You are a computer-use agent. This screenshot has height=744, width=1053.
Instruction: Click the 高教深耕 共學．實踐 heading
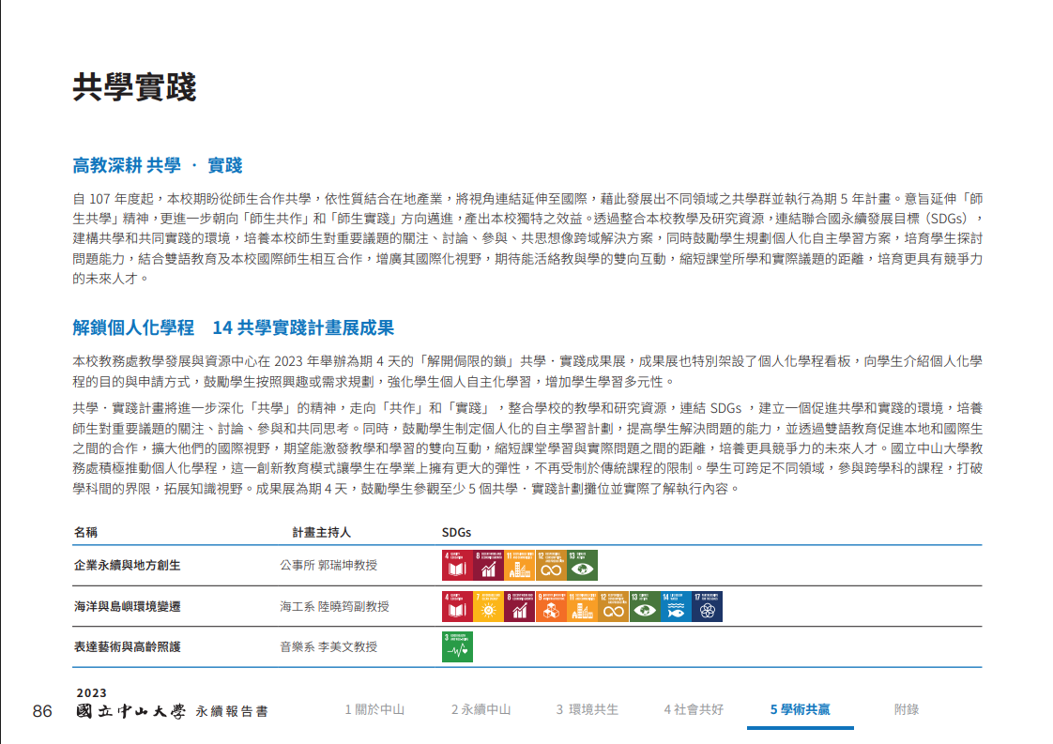pyautogui.click(x=158, y=166)
